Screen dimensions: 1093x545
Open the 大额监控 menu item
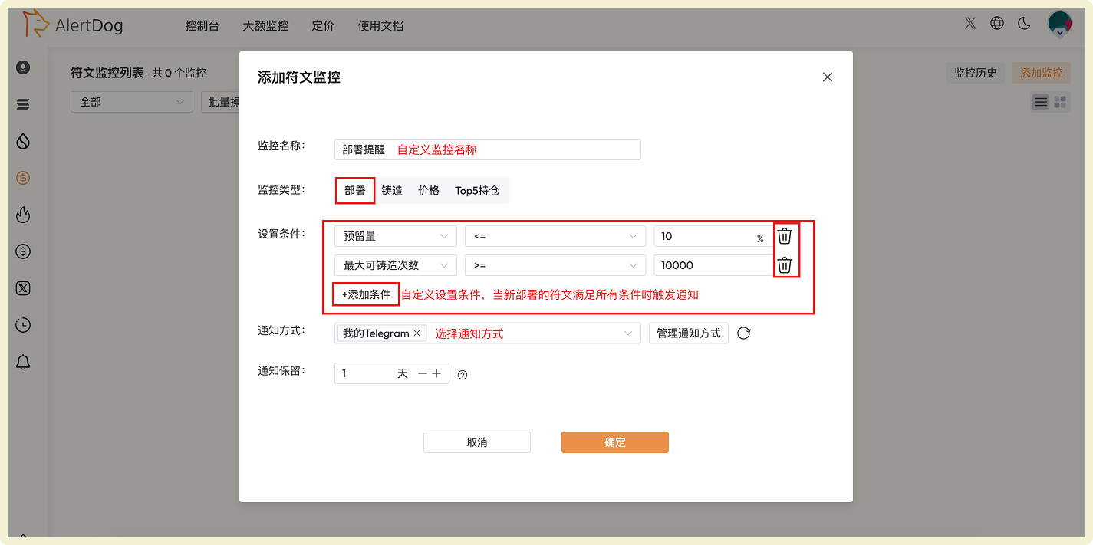[265, 25]
